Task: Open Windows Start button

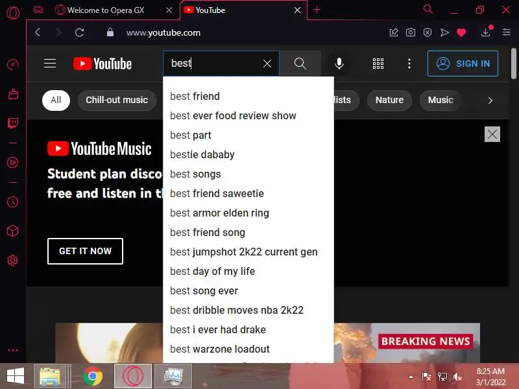Action: tap(15, 376)
